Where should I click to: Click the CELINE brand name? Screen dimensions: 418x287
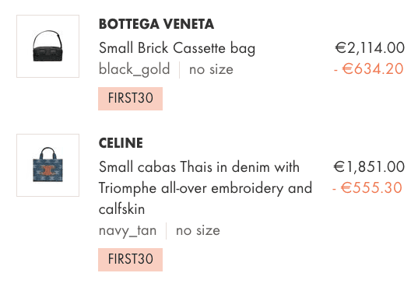point(121,143)
